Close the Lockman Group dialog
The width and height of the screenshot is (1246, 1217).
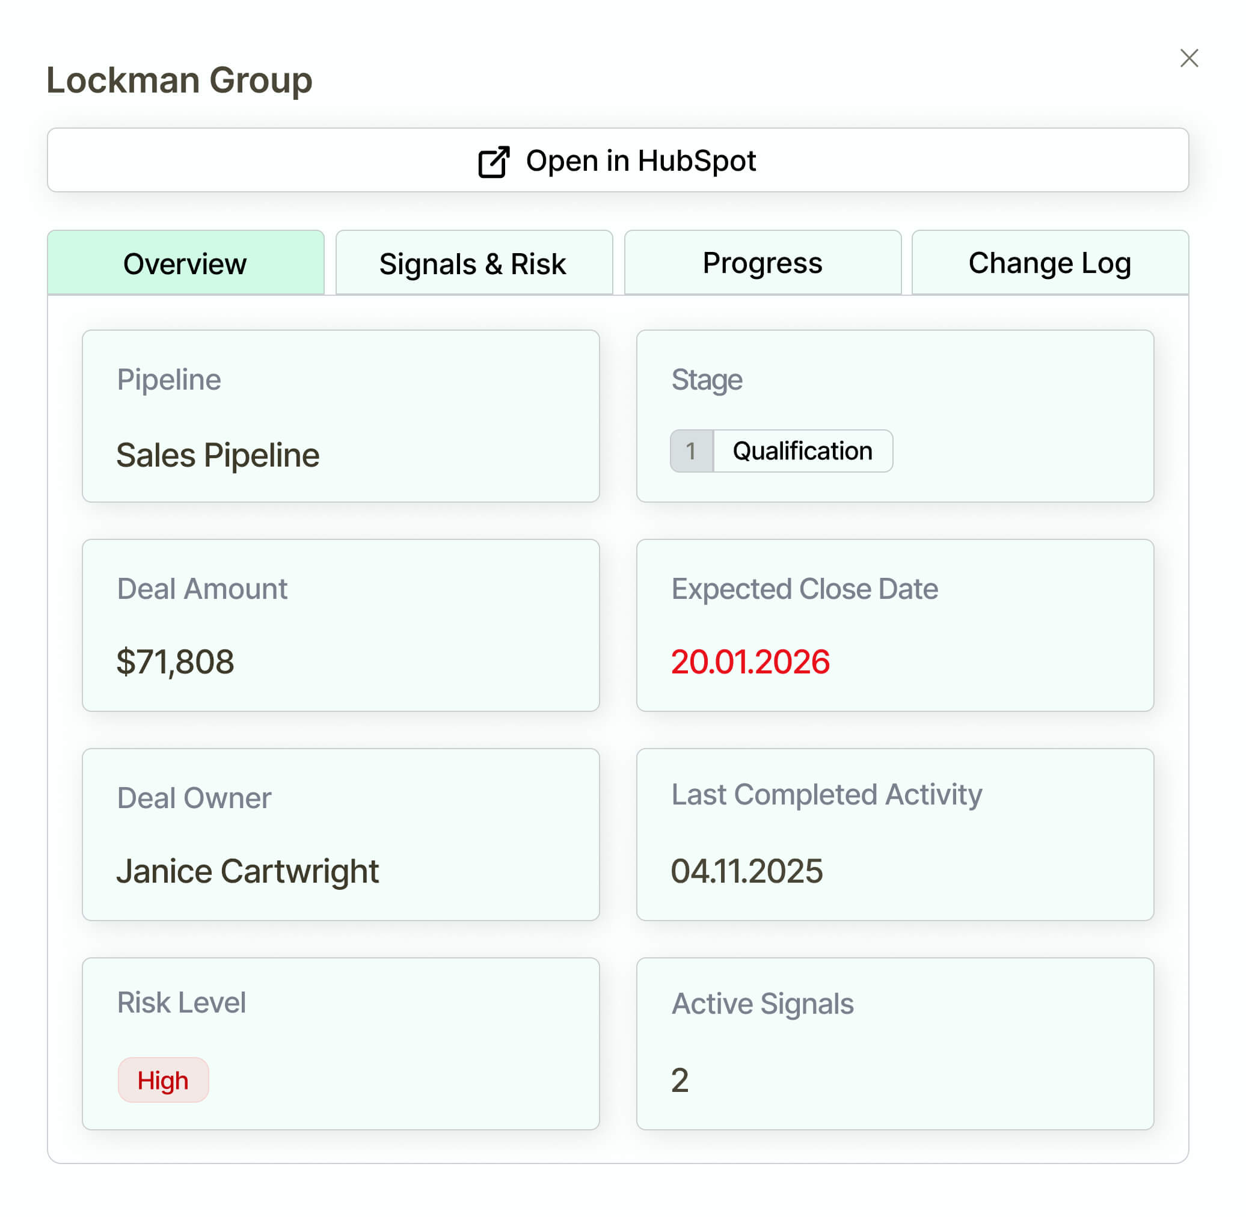[1189, 58]
